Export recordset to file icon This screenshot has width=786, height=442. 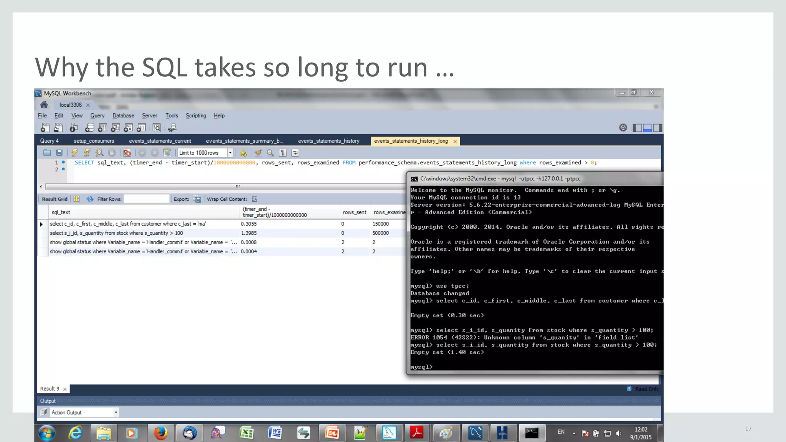click(x=197, y=199)
